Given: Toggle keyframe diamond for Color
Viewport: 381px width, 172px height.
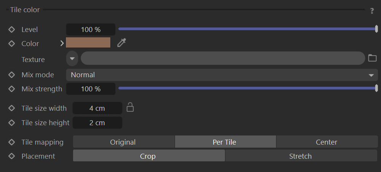Looking at the screenshot, I should (x=11, y=44).
